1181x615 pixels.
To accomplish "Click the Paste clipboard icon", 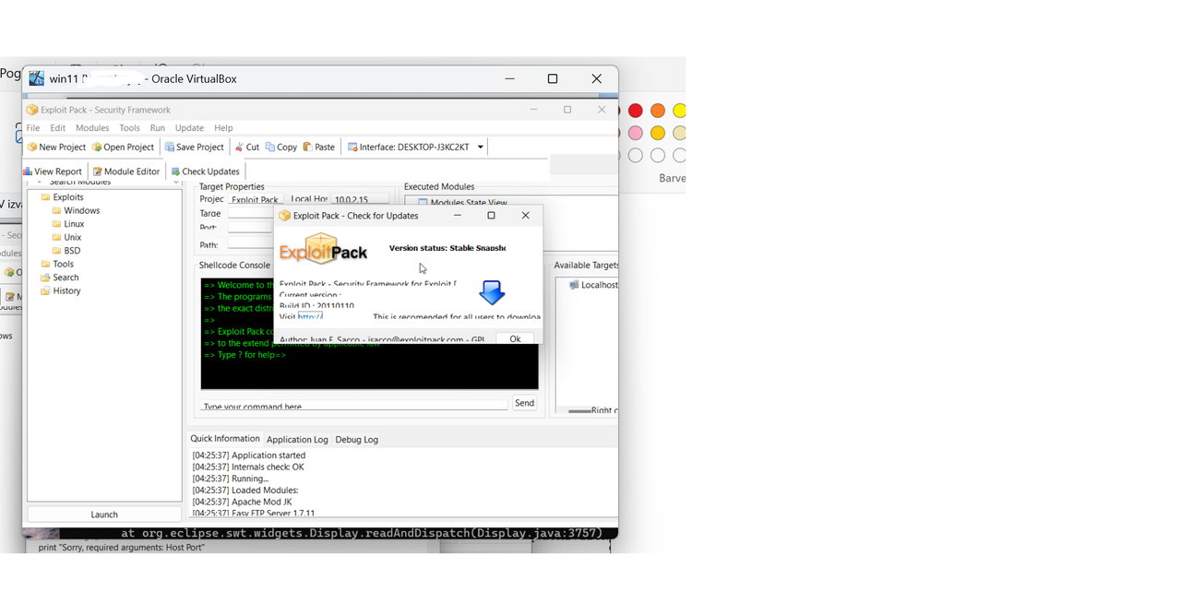I will pyautogui.click(x=308, y=148).
